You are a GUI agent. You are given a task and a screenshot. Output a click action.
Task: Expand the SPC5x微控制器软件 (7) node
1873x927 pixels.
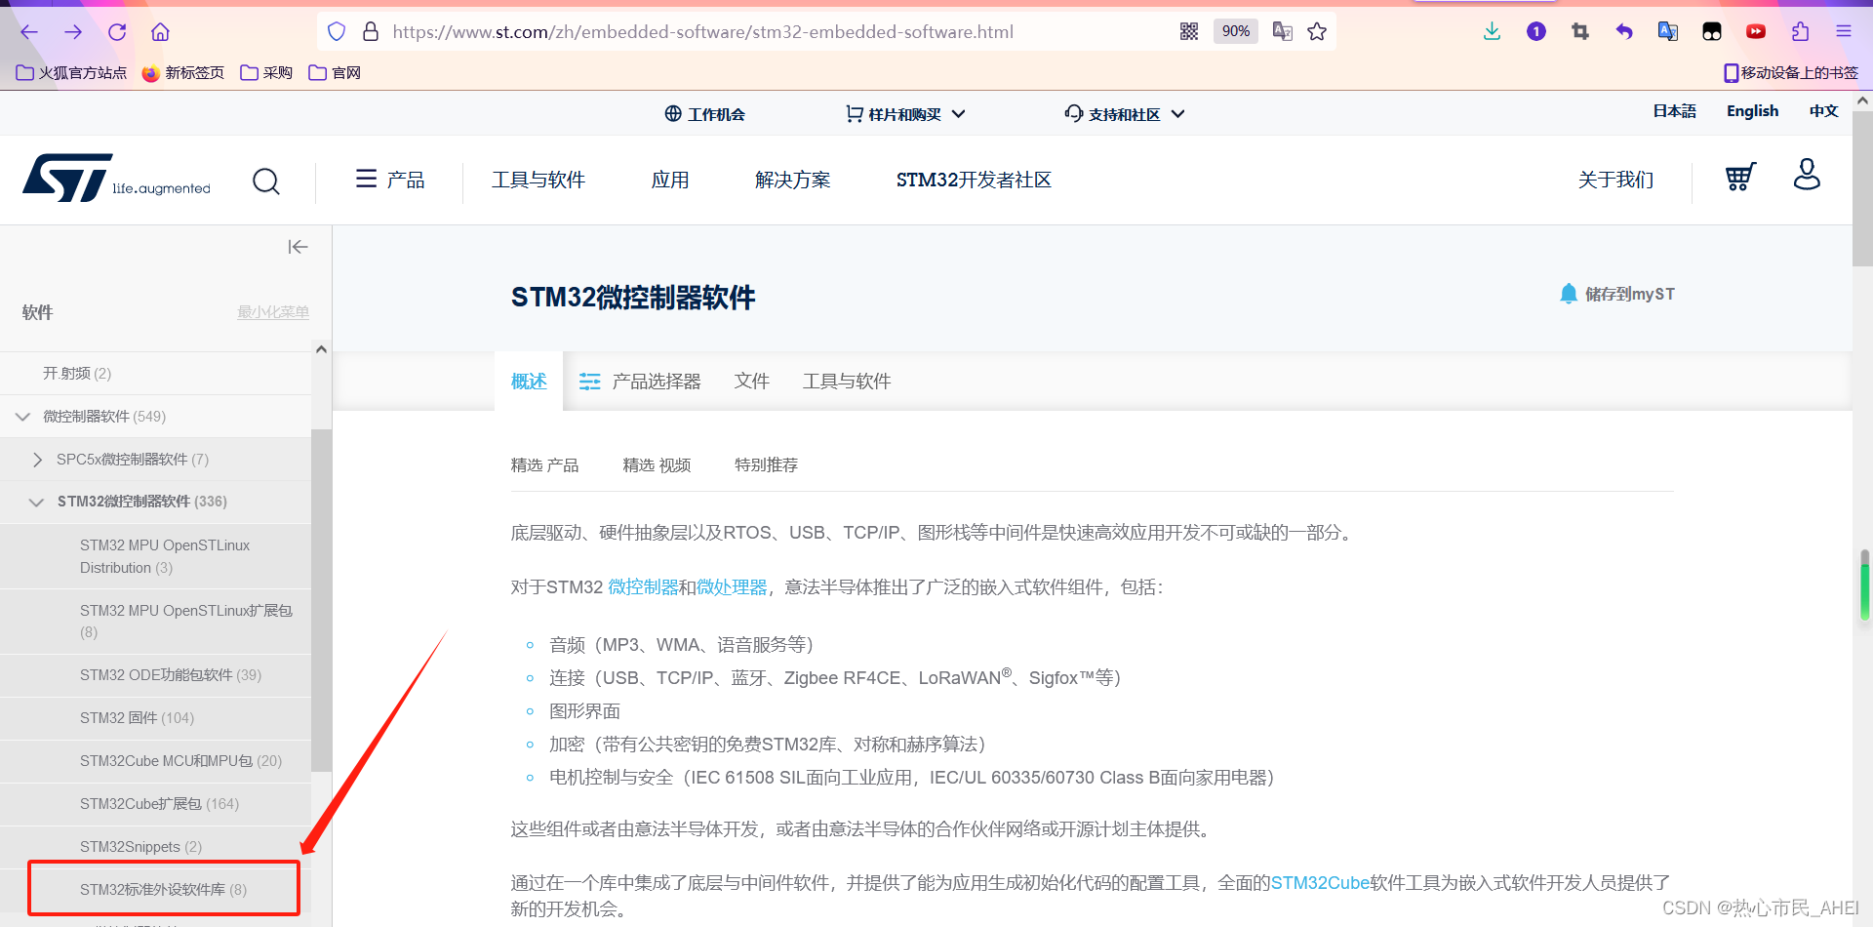tap(37, 460)
